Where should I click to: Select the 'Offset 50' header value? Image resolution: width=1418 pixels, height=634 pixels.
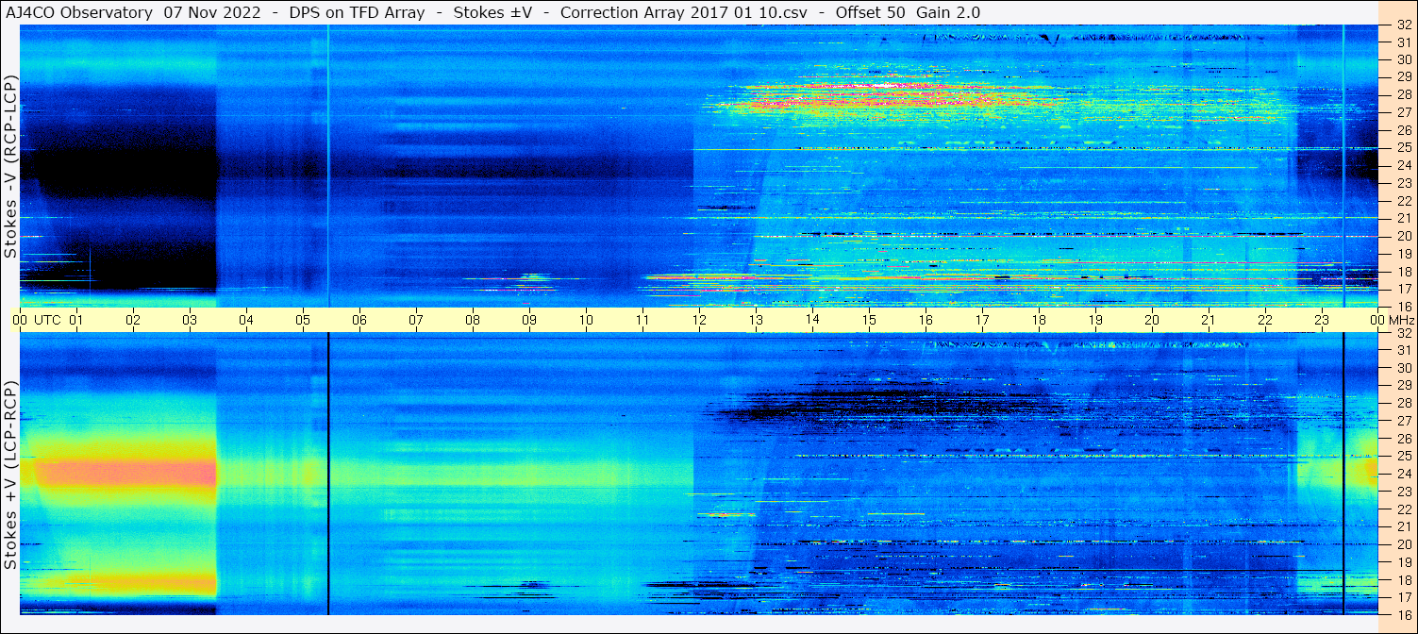[869, 12]
